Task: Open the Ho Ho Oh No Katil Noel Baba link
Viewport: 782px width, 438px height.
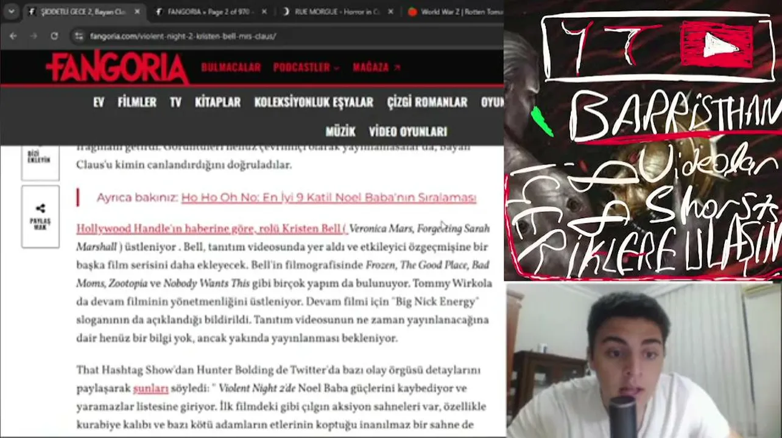Action: click(x=328, y=198)
